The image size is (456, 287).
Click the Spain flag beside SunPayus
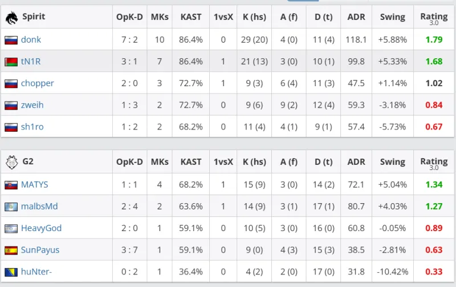point(11,250)
